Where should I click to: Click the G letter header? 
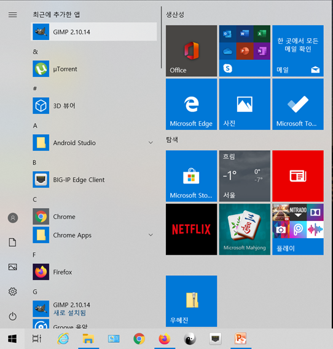[35, 292]
